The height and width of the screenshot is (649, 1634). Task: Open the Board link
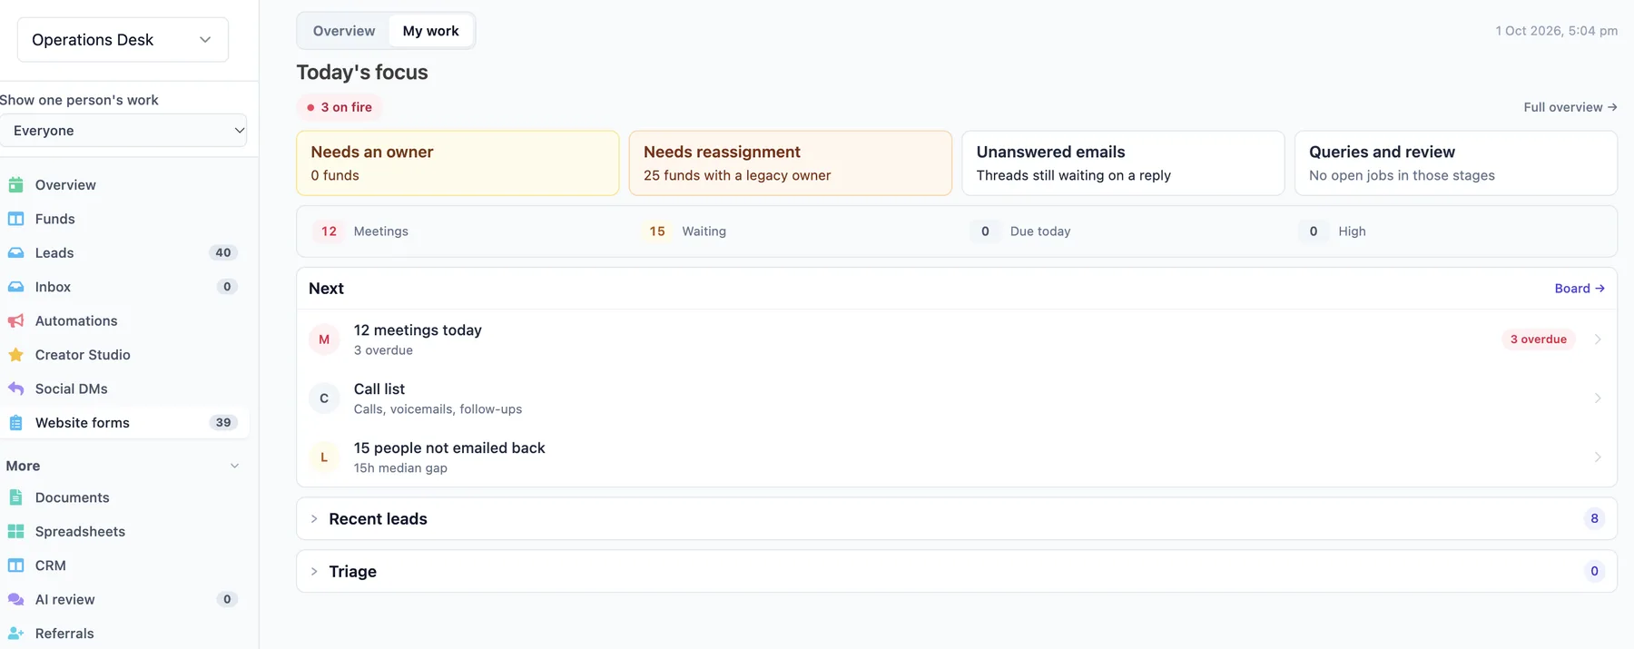click(1580, 289)
